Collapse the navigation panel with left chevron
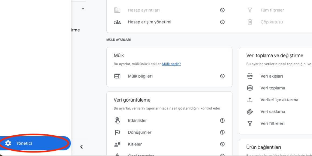This screenshot has width=312, height=156. pos(81,147)
